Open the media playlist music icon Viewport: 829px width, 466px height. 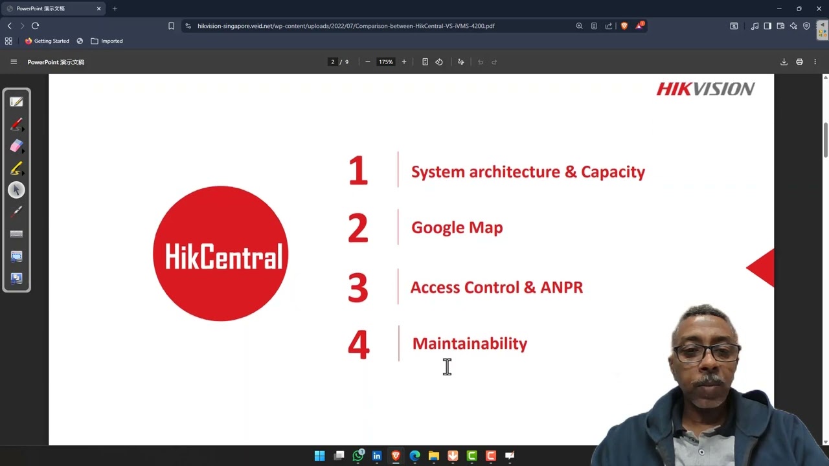coord(755,26)
